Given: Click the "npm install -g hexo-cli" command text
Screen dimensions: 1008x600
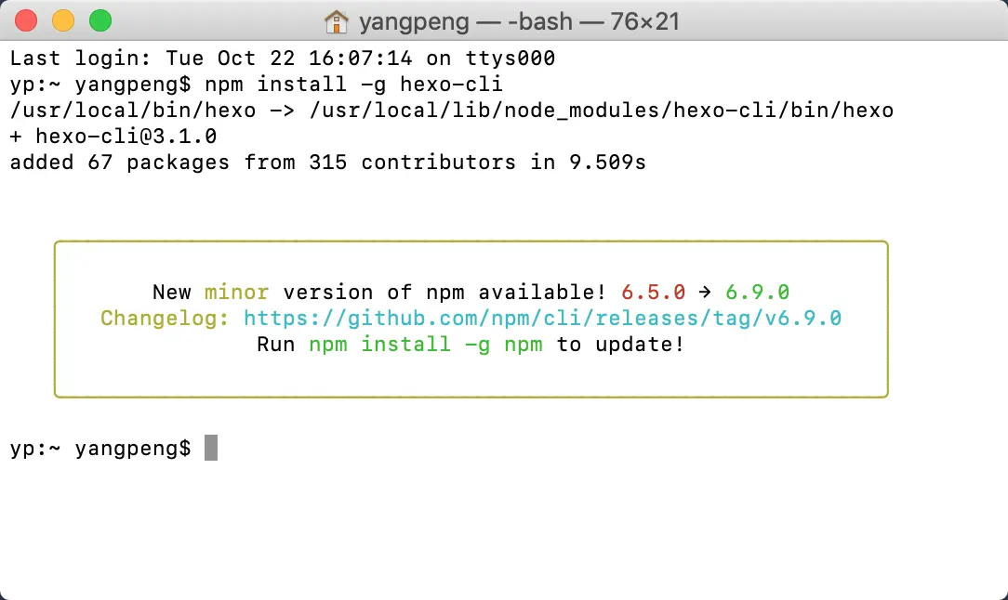Looking at the screenshot, I should [353, 85].
